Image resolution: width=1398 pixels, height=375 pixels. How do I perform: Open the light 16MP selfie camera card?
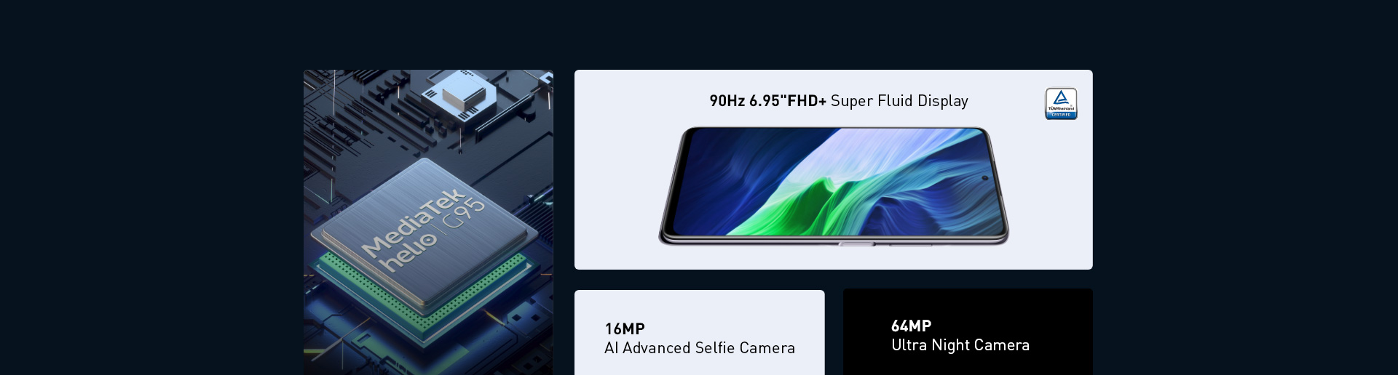tap(700, 333)
